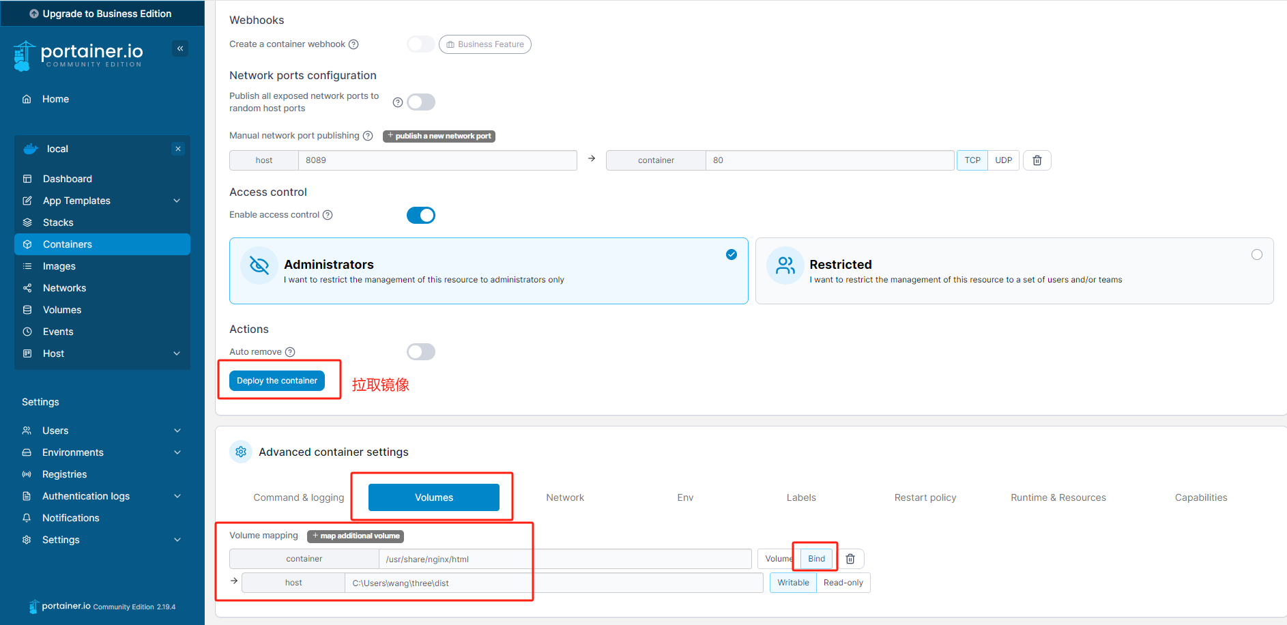Click Deploy the container button
1287x625 pixels.
277,381
